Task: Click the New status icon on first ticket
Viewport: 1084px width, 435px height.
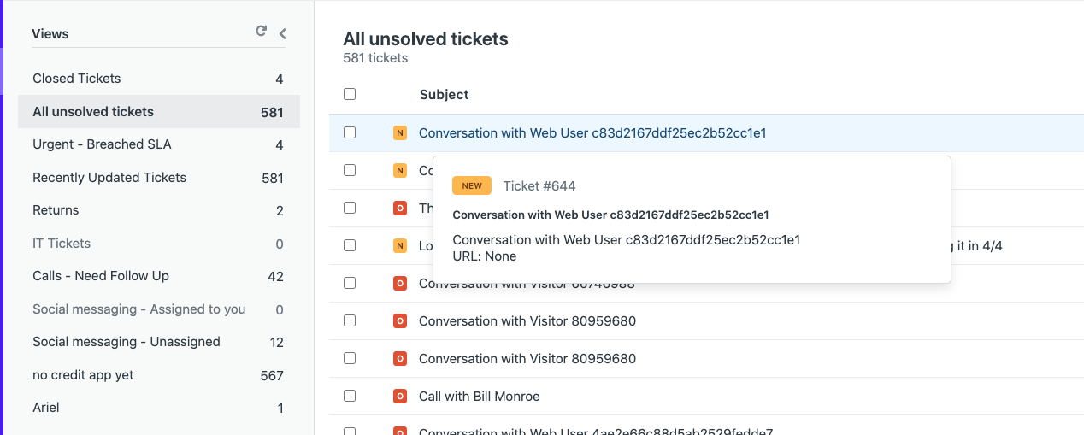Action: tap(399, 133)
